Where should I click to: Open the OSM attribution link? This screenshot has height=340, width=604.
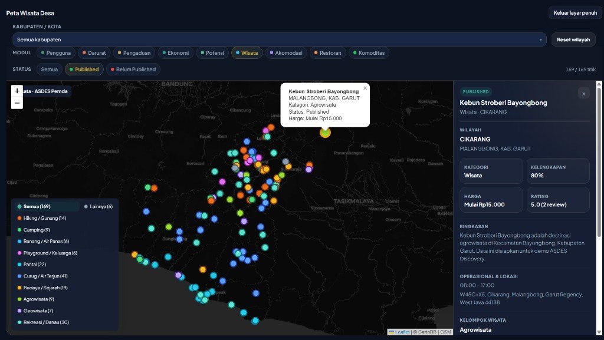point(446,332)
